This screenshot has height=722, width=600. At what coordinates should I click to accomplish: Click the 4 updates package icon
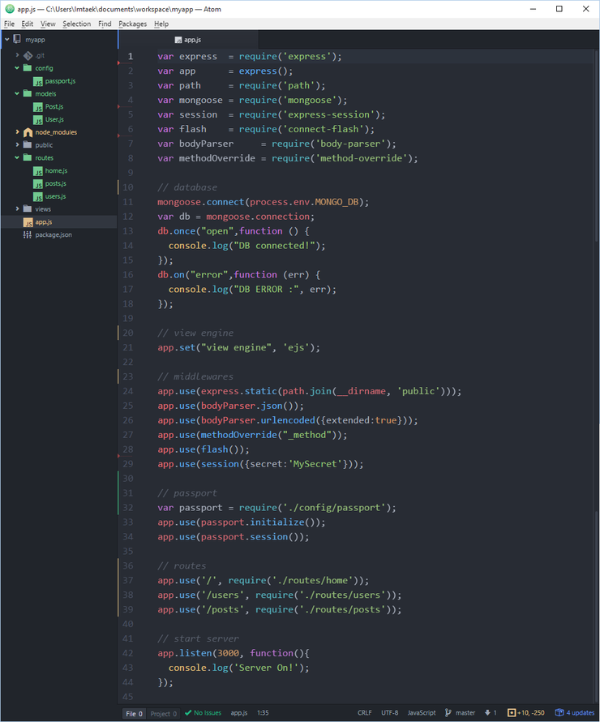click(x=561, y=712)
